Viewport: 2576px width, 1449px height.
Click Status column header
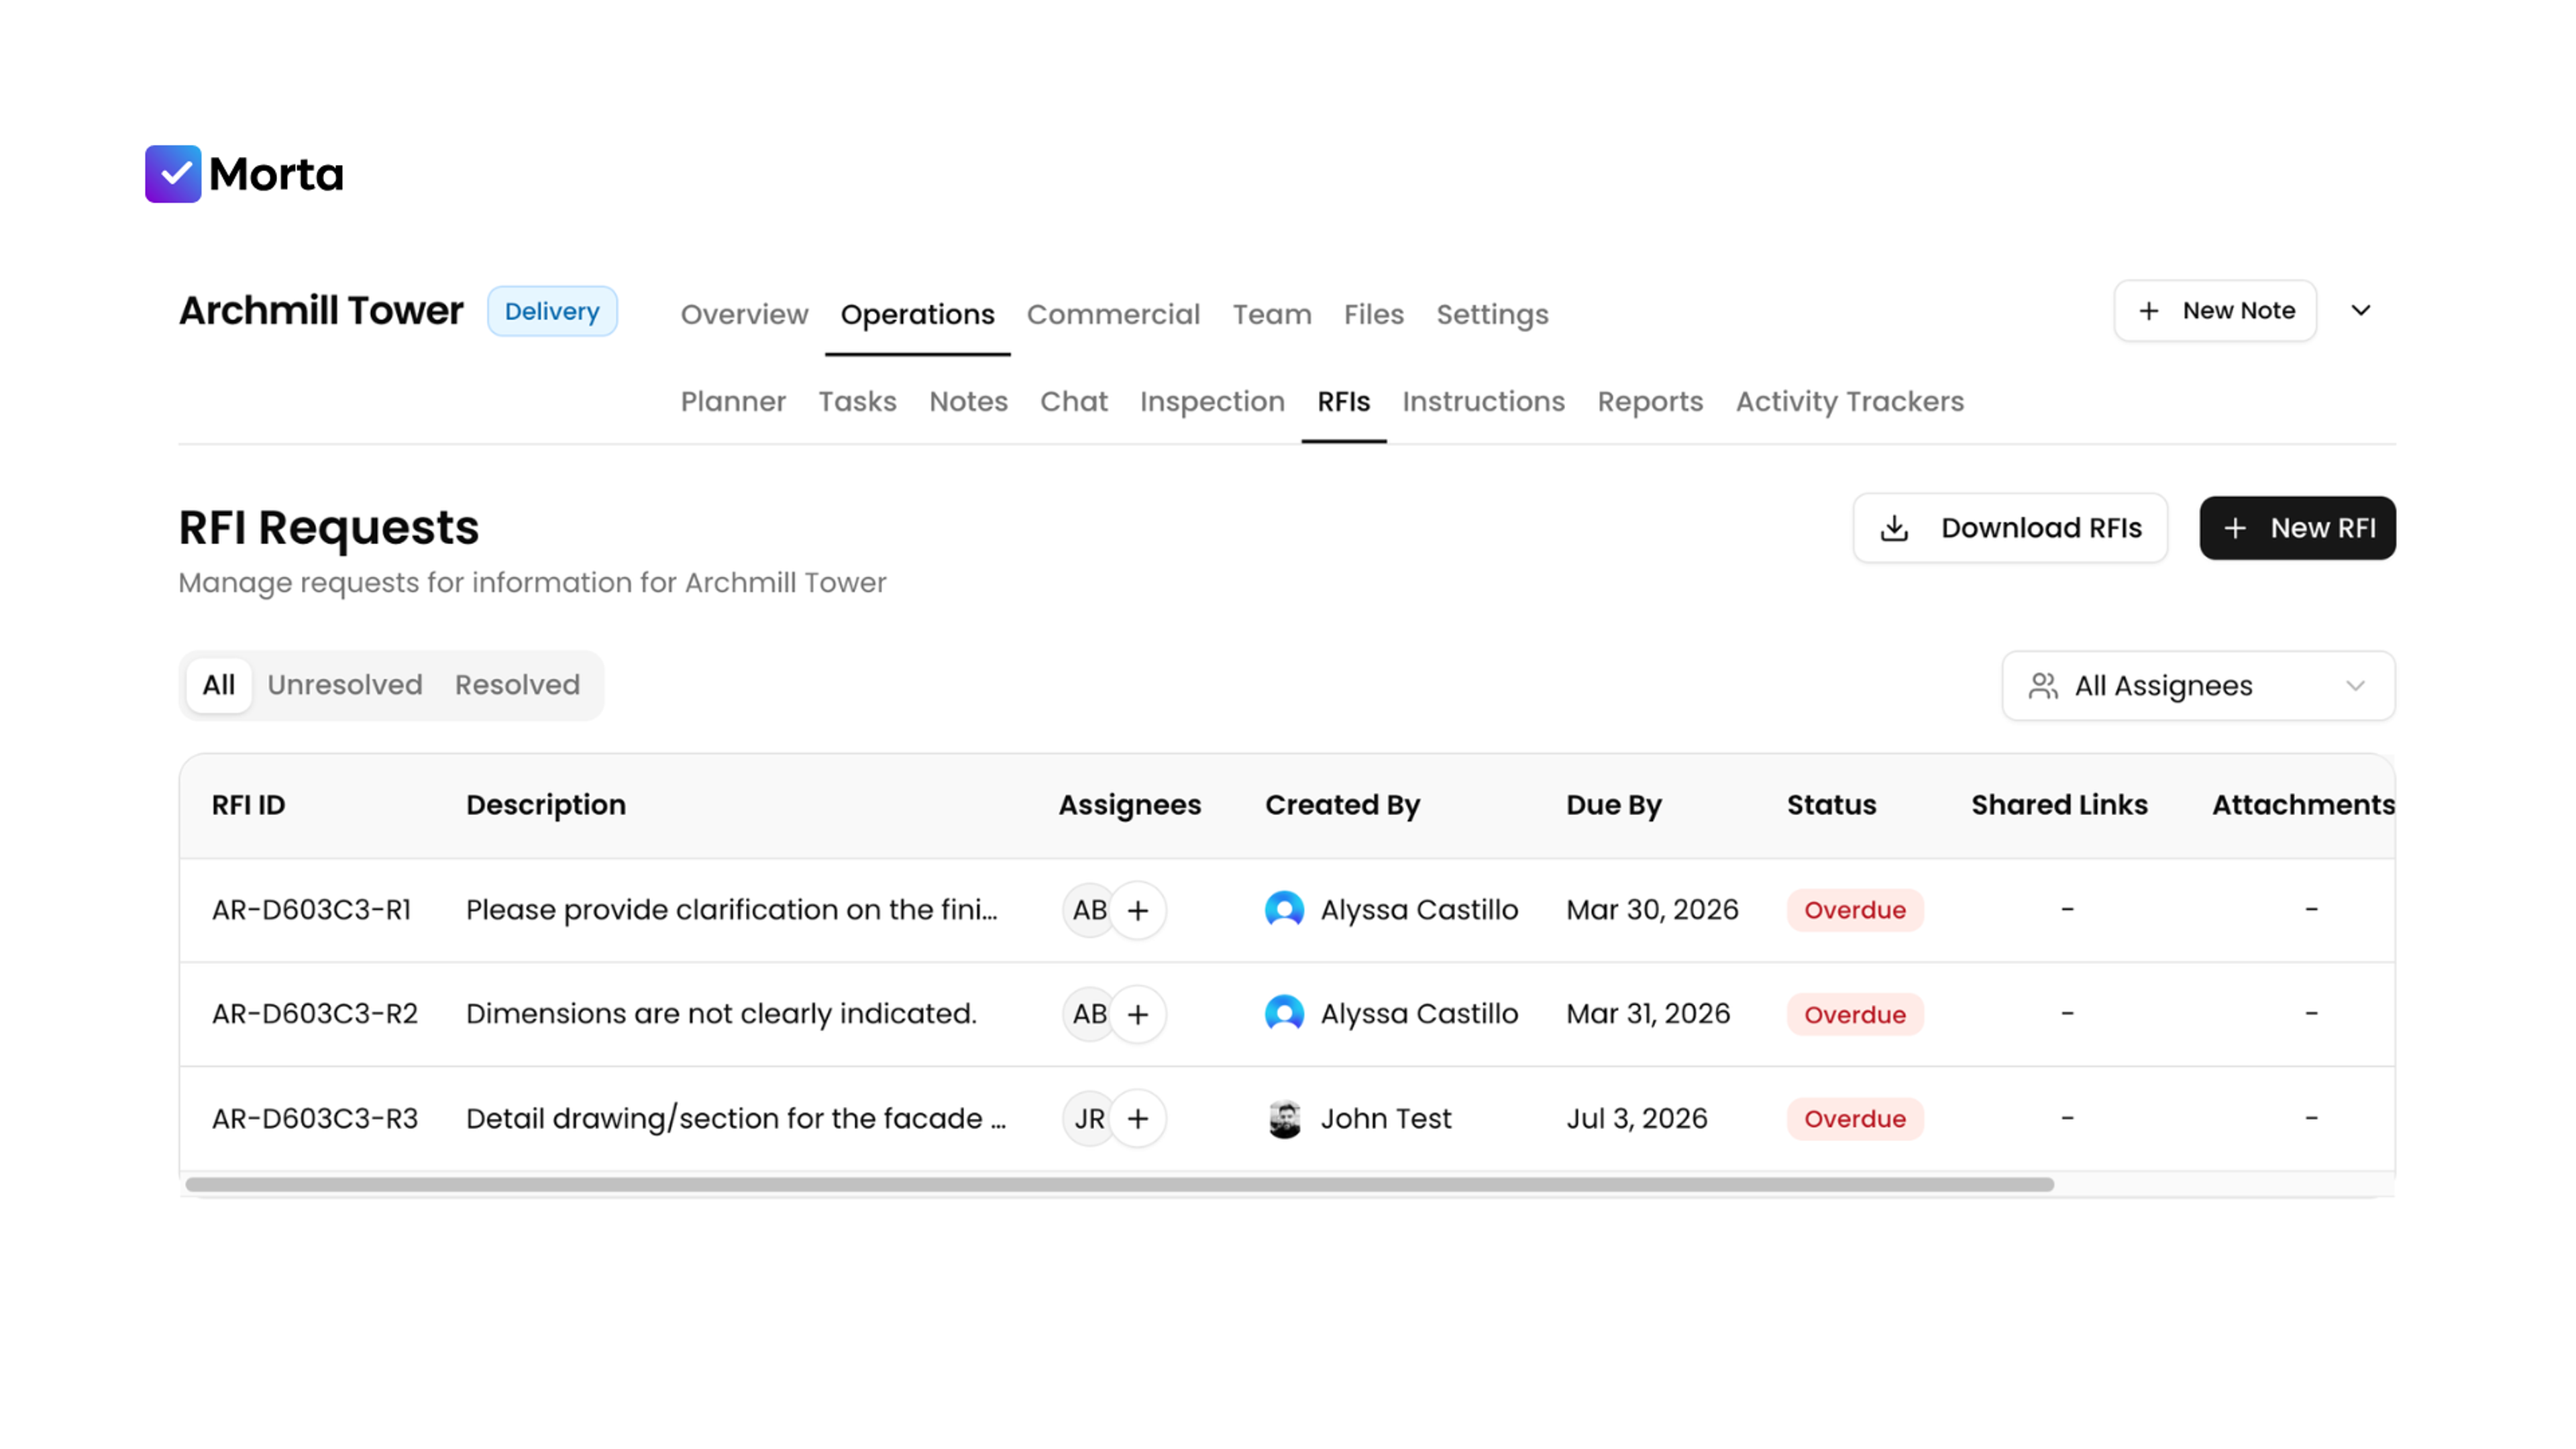1831,805
